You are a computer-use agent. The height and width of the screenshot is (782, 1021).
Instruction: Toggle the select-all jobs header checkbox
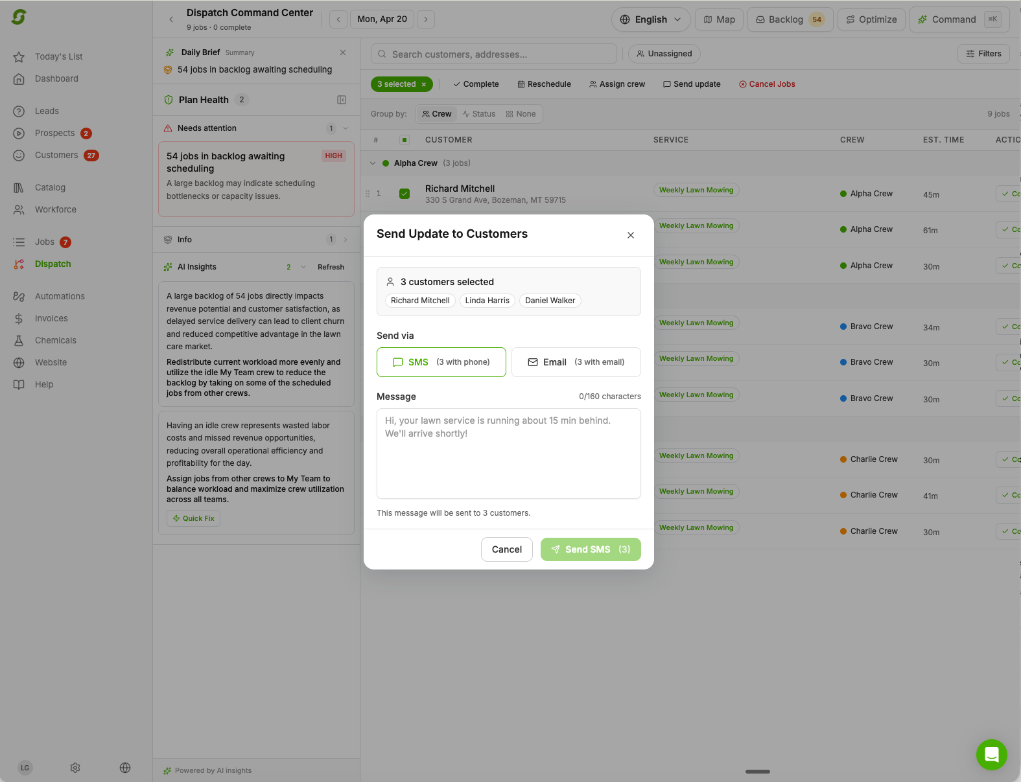405,140
